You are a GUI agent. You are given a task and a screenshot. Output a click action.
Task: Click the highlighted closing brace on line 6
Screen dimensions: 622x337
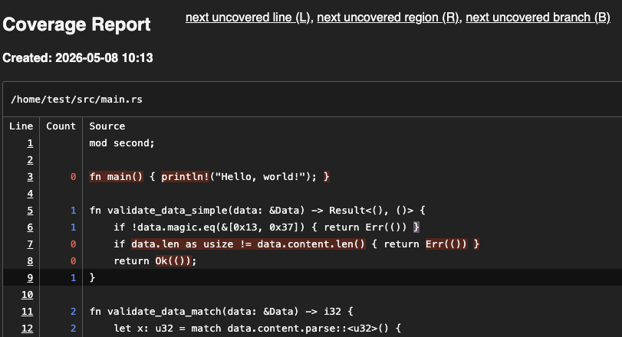[416, 227]
